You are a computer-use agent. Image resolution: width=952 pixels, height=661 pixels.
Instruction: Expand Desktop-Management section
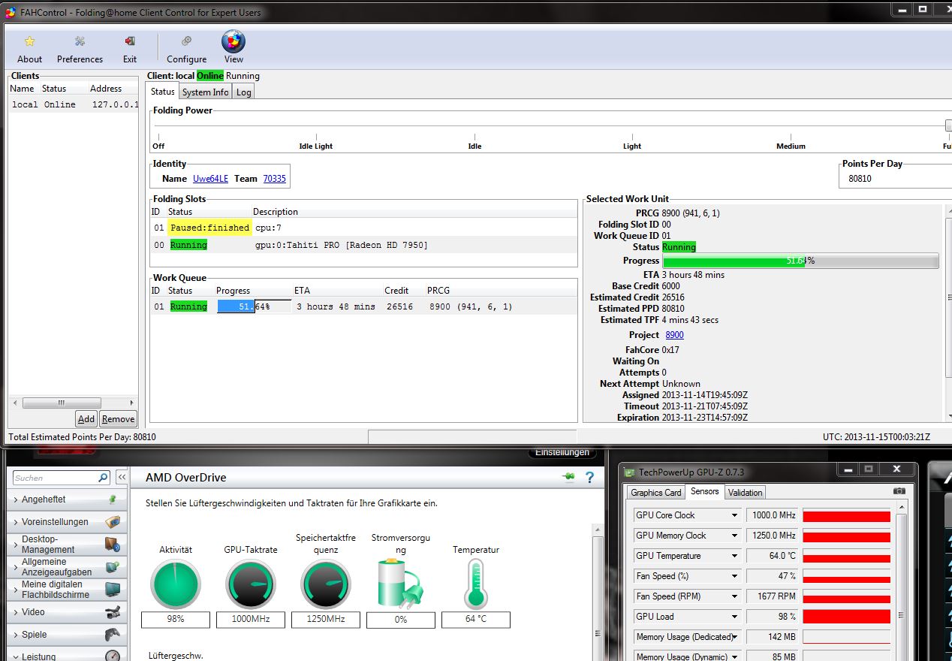point(67,544)
